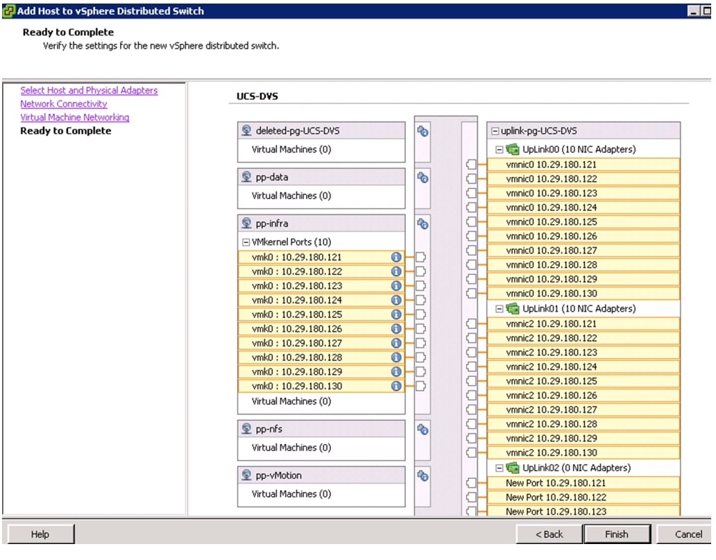
Task: Click port connector icon beside pp-data
Action: click(423, 178)
